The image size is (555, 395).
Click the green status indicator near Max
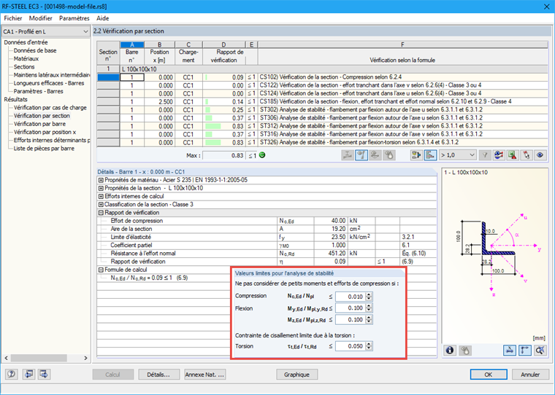262,155
